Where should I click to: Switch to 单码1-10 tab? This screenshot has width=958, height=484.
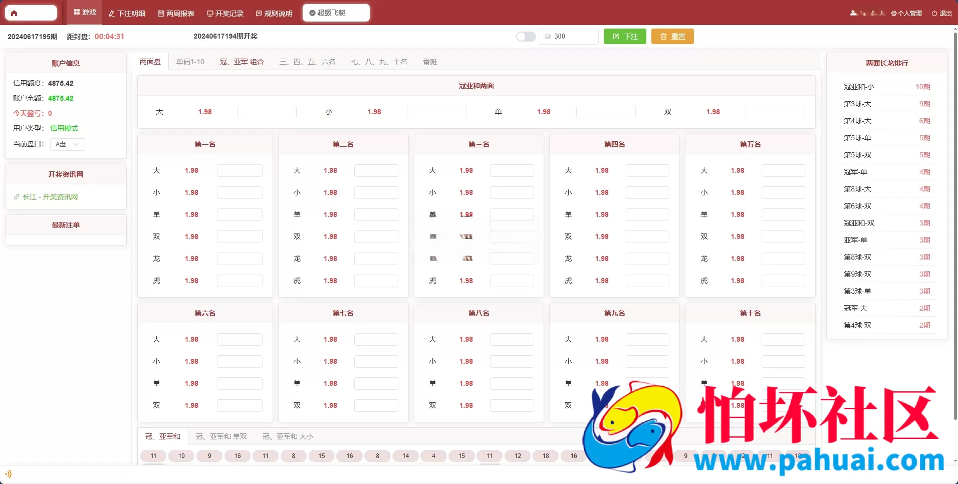tap(190, 62)
